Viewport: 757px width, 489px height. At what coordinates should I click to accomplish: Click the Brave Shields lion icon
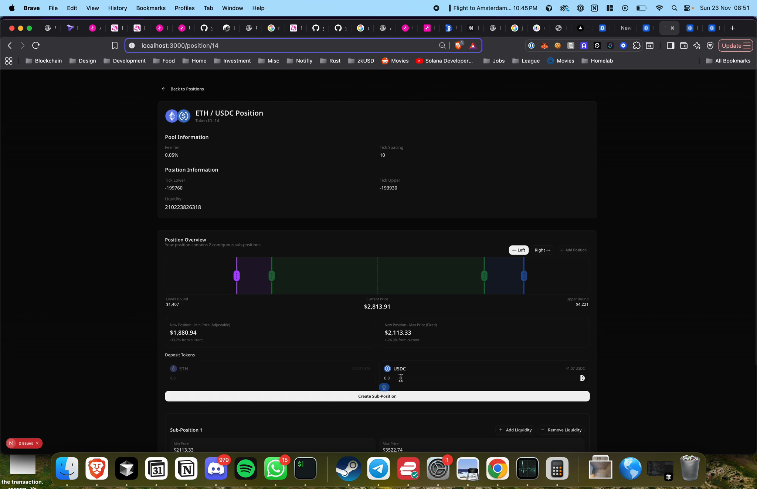(458, 45)
